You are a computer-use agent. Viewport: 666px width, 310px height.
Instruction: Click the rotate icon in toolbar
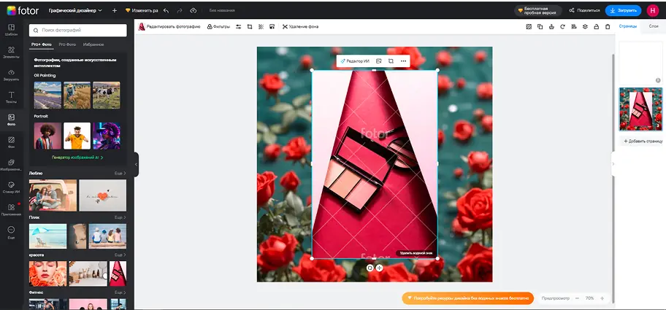[562, 27]
